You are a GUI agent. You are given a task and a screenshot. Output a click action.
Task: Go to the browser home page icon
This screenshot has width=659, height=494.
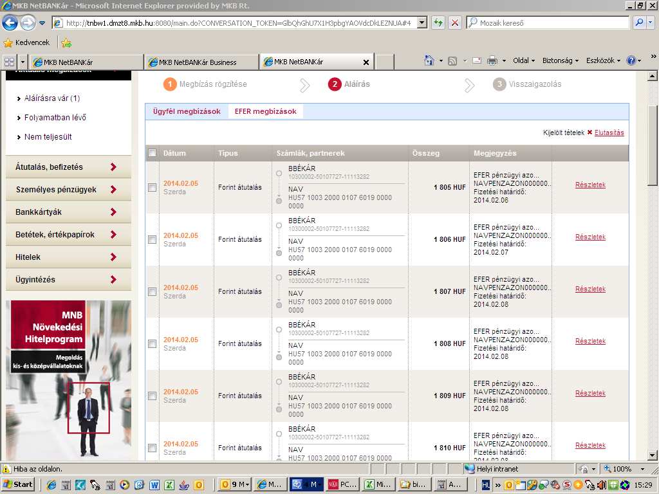click(x=429, y=60)
